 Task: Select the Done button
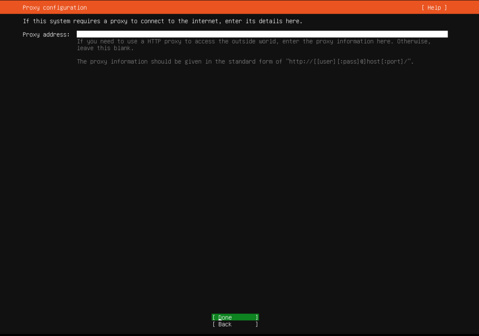click(235, 317)
